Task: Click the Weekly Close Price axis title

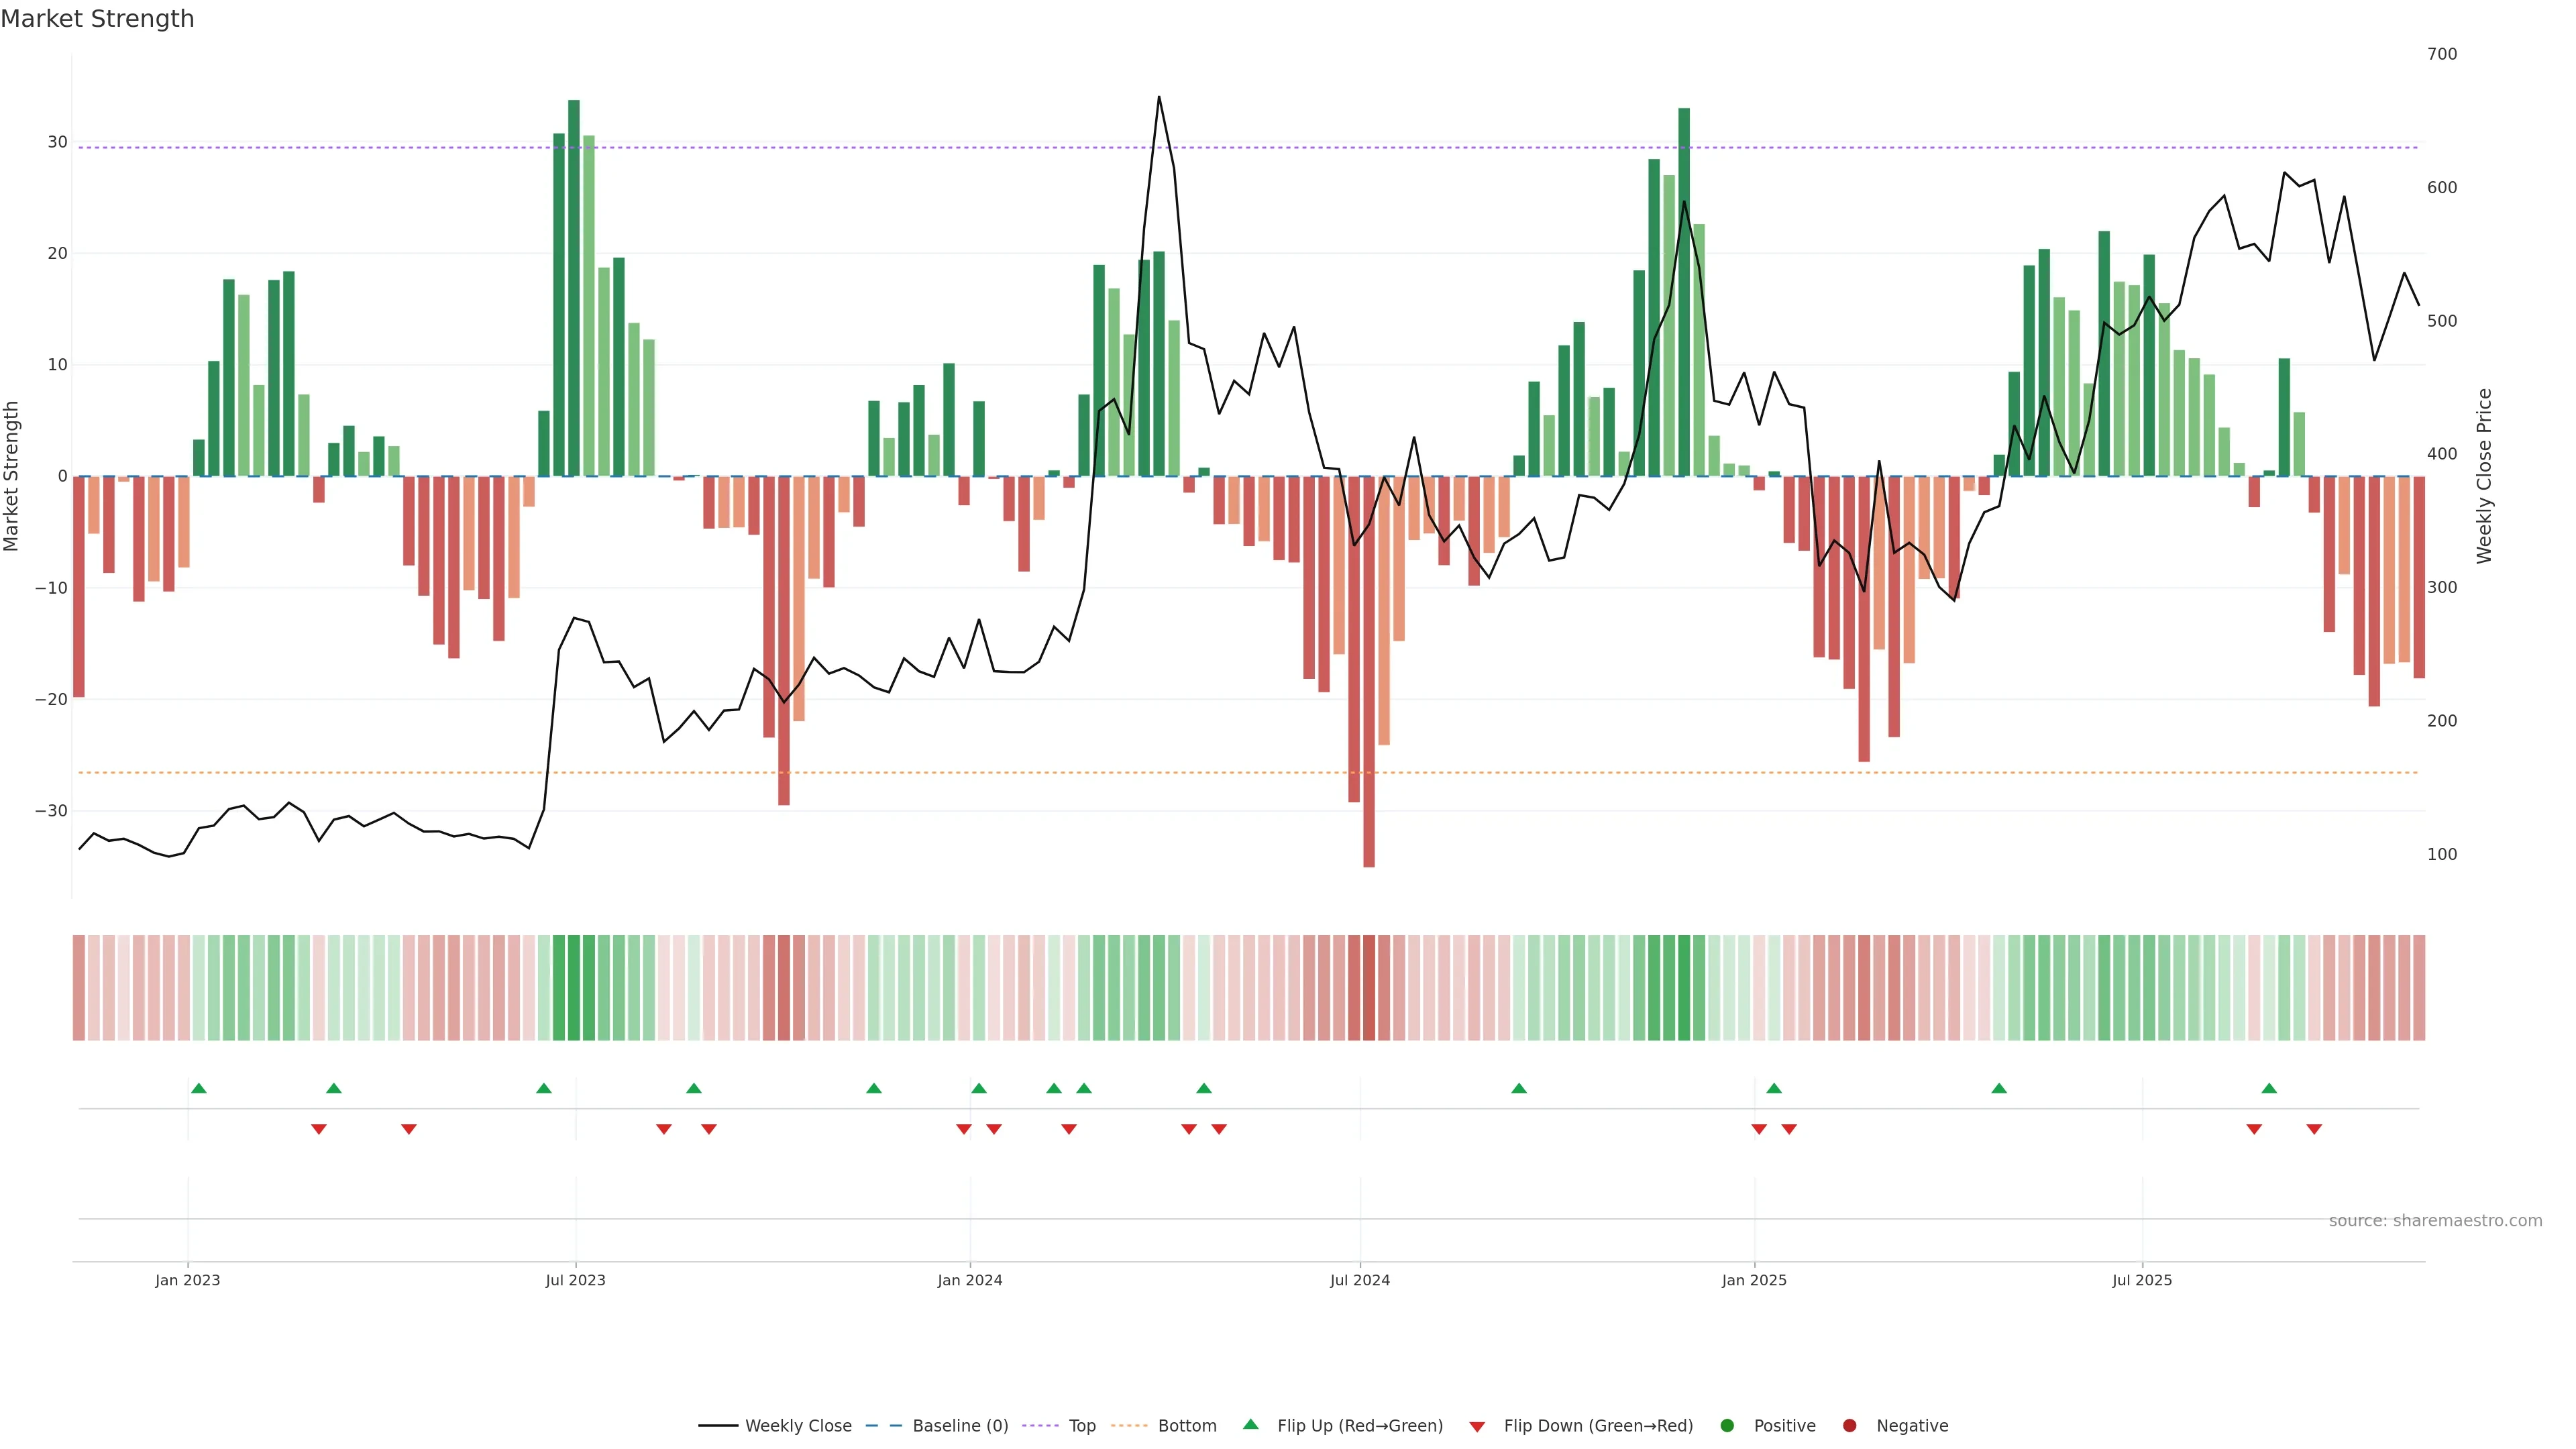Action: pos(2484,476)
